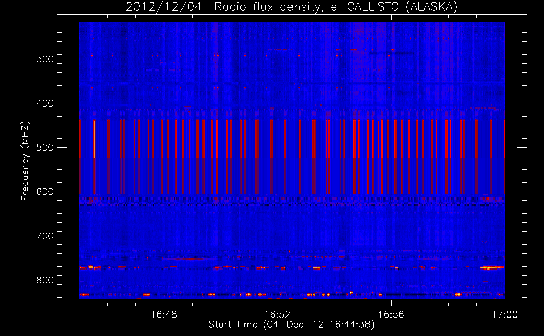
Task: Click the '04-Dec-12 16:44:38' timestamp text
Action: [319, 324]
